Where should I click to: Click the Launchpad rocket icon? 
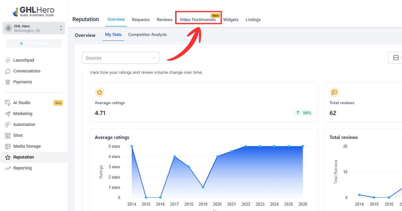pos(8,60)
